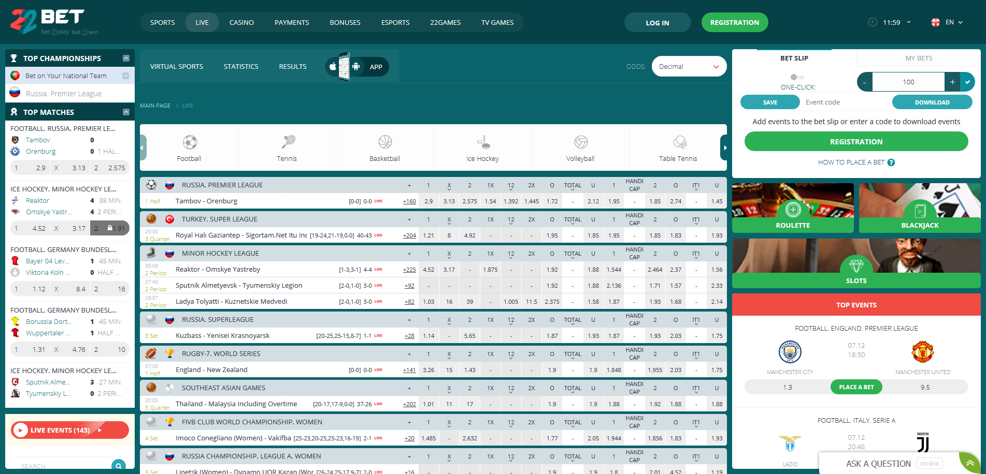The width and height of the screenshot is (986, 474).
Task: Click the clock icon beside 11:59
Action: 873,22
